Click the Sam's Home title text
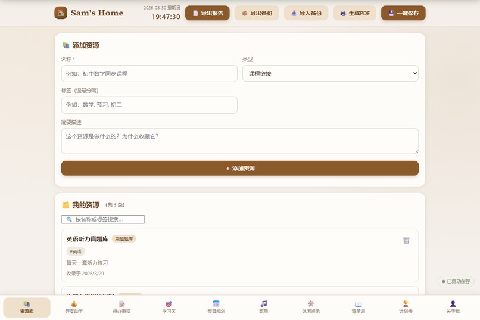Screen dimensions: 480x320 point(97,13)
